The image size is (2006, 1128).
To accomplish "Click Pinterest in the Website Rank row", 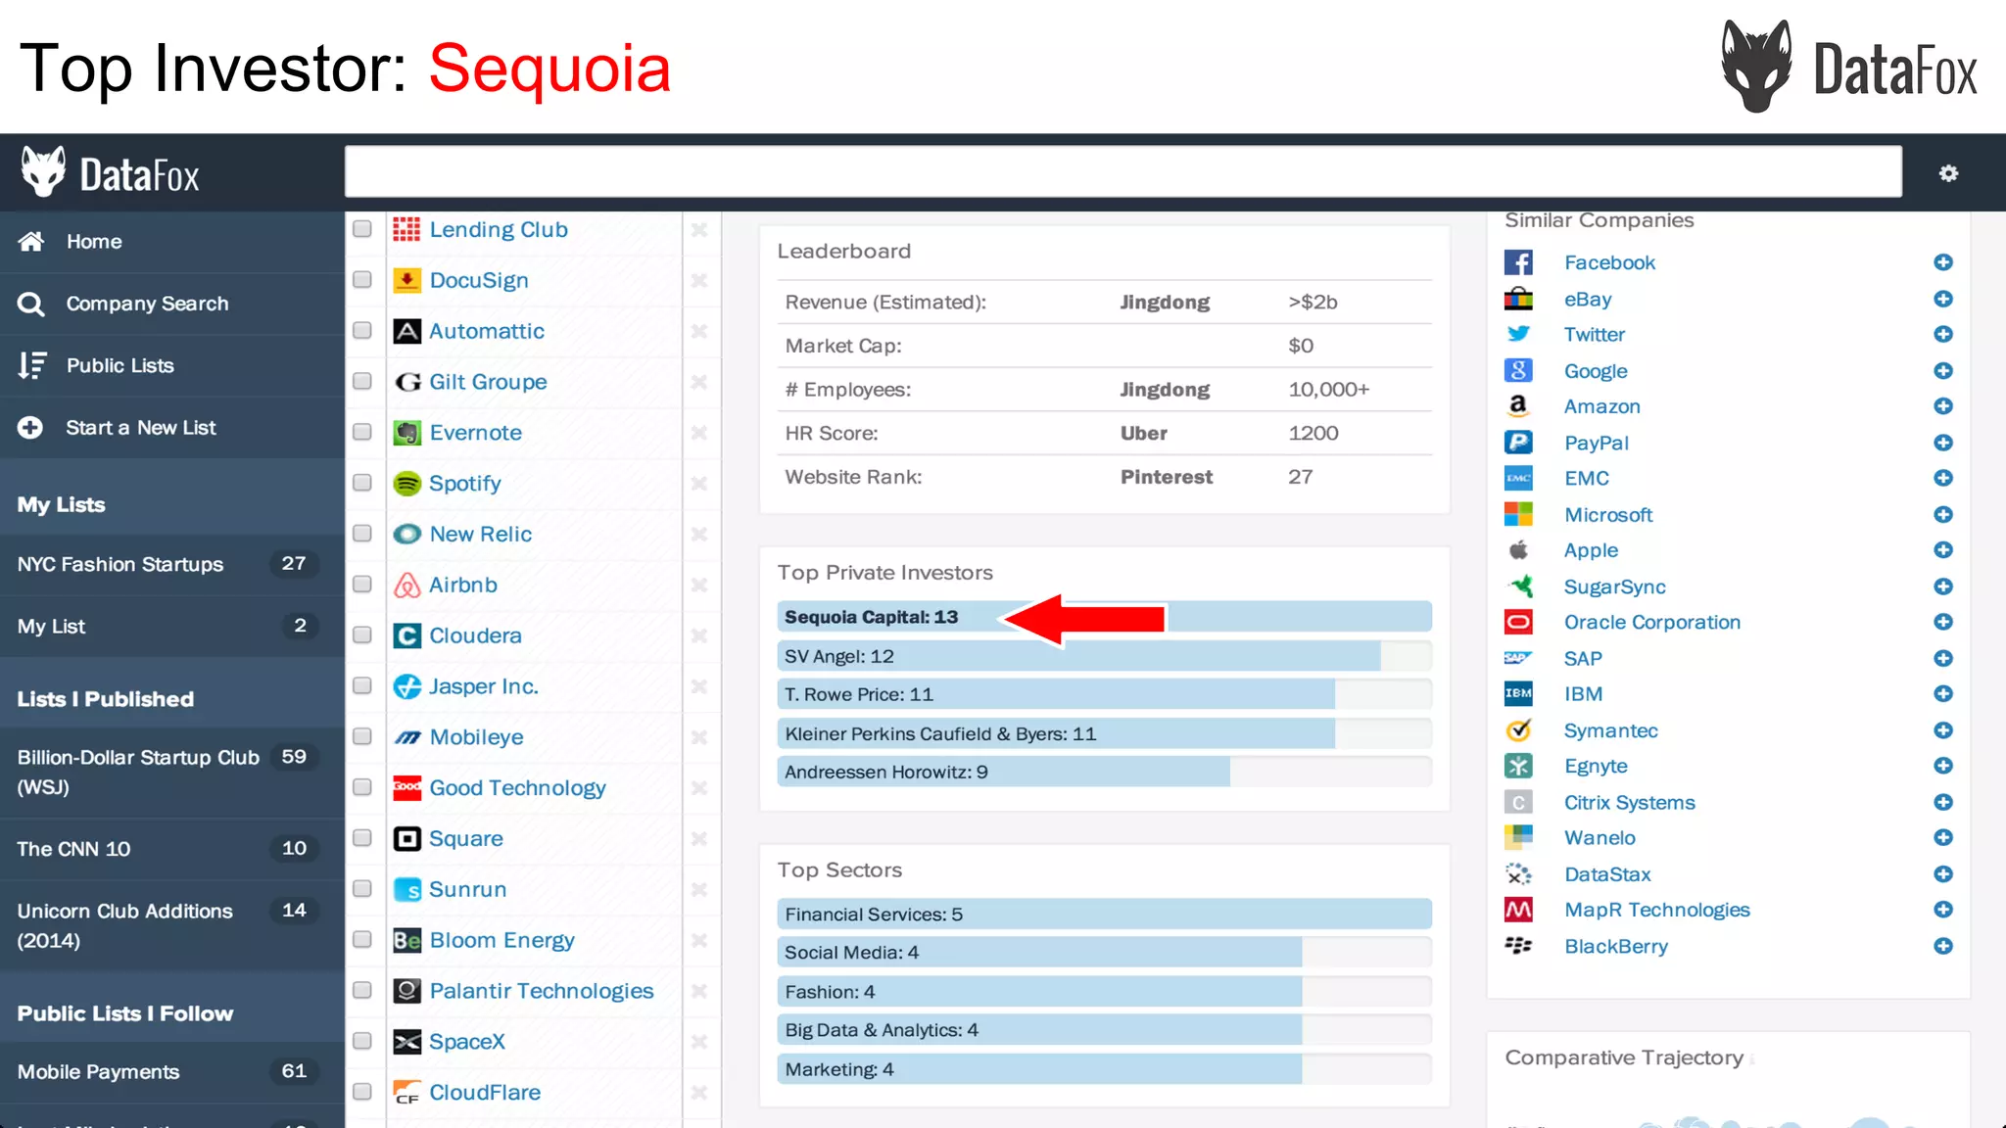I will click(x=1166, y=477).
